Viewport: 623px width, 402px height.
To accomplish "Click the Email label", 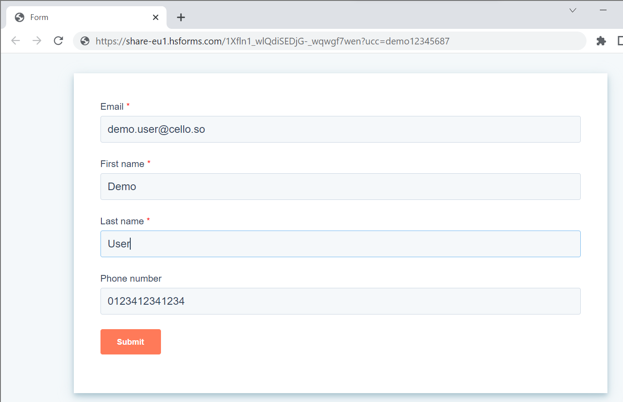I will [x=112, y=107].
